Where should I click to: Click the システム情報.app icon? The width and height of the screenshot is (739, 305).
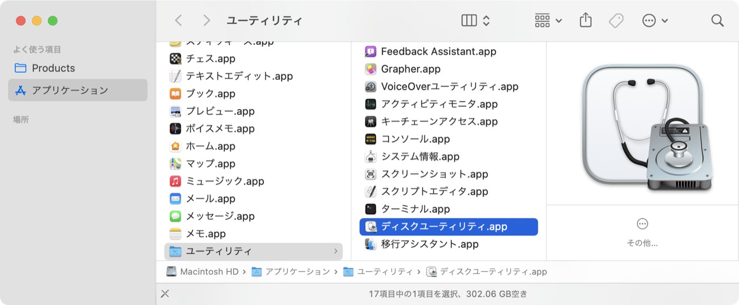pos(371,157)
